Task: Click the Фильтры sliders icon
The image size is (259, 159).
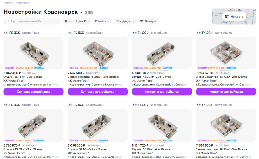Action: click(x=142, y=21)
